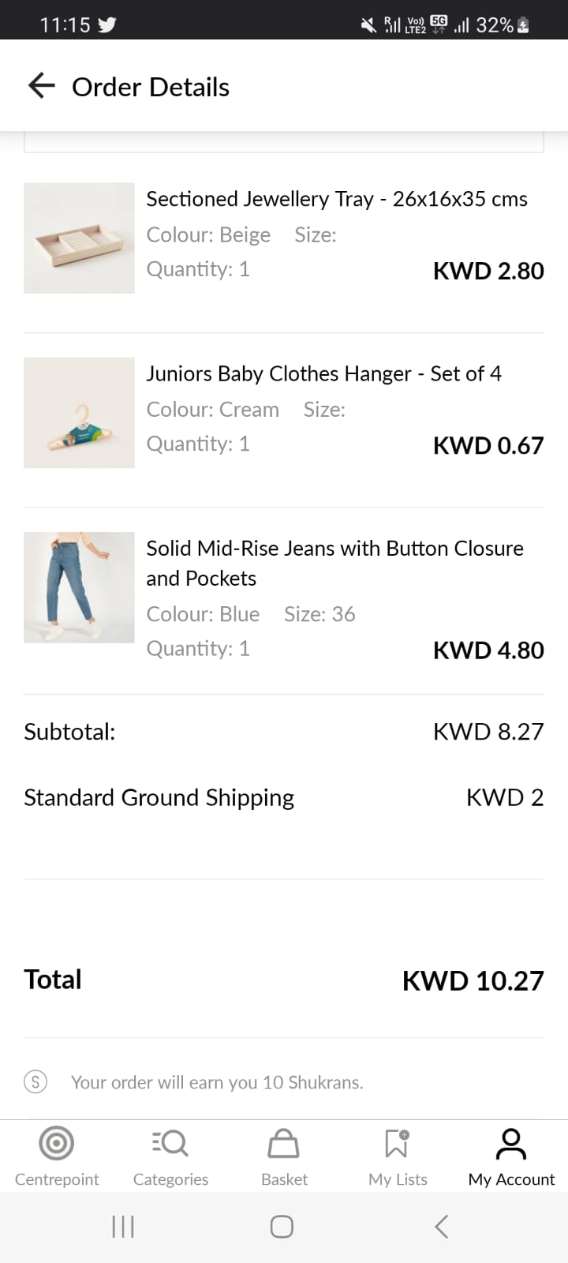Tap the back arrow in Order Details
This screenshot has width=568, height=1263.
tap(41, 86)
